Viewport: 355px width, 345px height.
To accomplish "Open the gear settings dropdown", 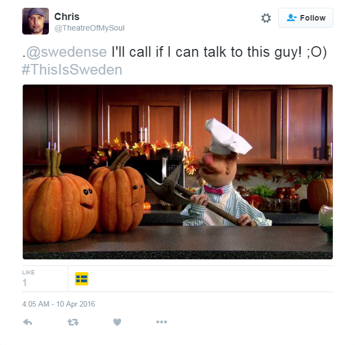I will click(266, 18).
